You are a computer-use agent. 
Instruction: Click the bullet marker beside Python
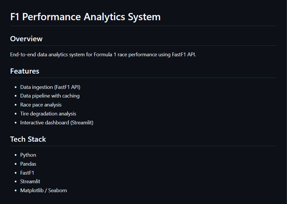pos(16,155)
